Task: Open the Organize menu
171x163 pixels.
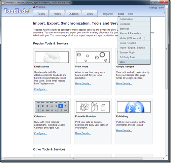Action: tap(108, 14)
